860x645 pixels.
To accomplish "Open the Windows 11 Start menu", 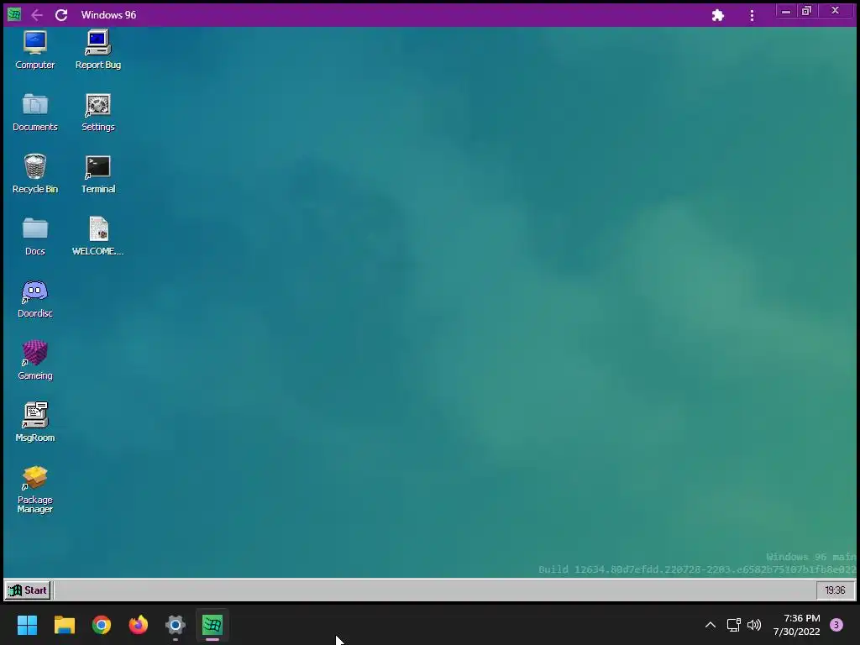I will pos(27,625).
